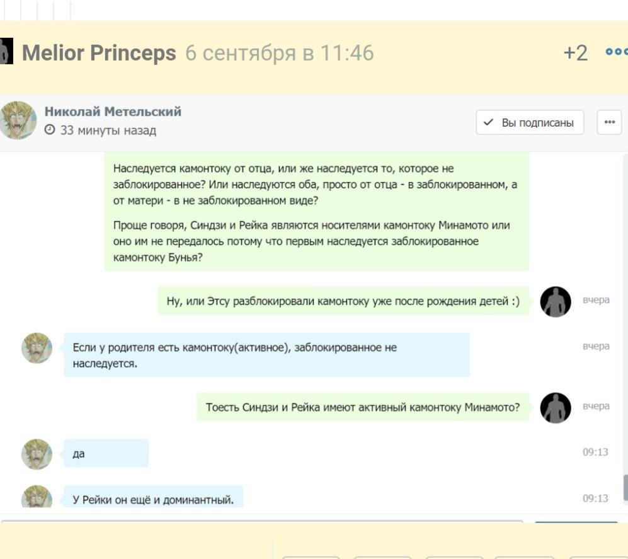The image size is (628, 559).
Task: Select the long green message about наследуется камонтоку
Action: (316, 212)
